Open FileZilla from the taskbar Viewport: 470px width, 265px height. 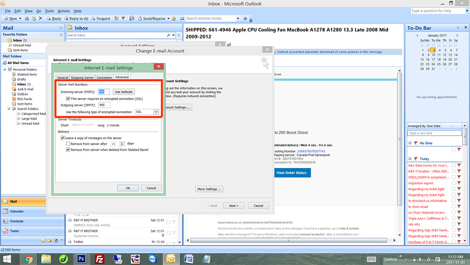[99, 259]
